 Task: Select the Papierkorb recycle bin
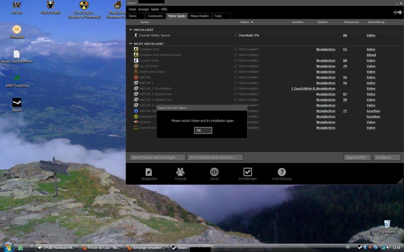[387, 226]
